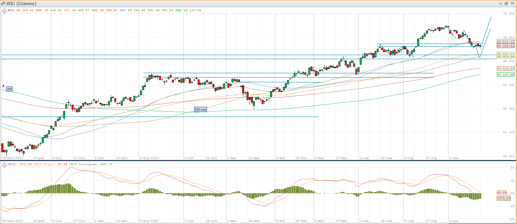The width and height of the screenshot is (517, 224).
Task: Minimize the WIG chart window
Action: point(500,4)
